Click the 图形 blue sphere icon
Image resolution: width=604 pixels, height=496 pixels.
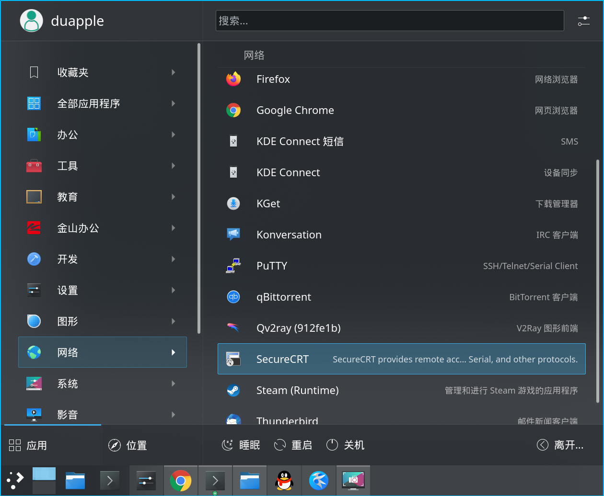(x=34, y=321)
